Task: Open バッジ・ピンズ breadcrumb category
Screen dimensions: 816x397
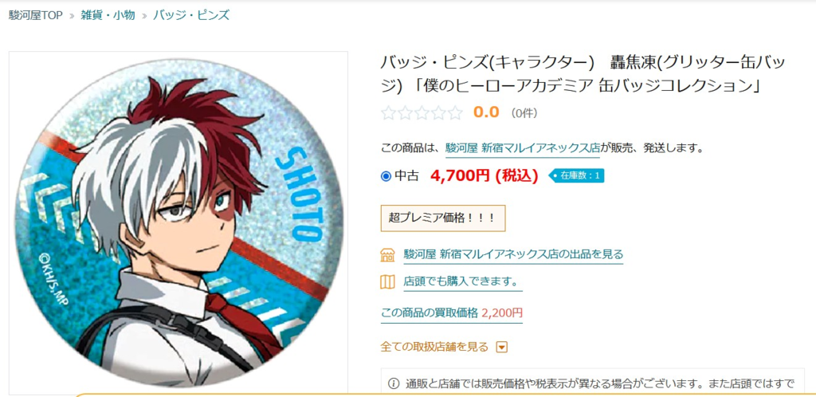Action: click(191, 15)
